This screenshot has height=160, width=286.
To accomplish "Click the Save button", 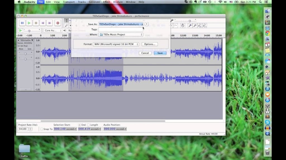I will 160,53.
